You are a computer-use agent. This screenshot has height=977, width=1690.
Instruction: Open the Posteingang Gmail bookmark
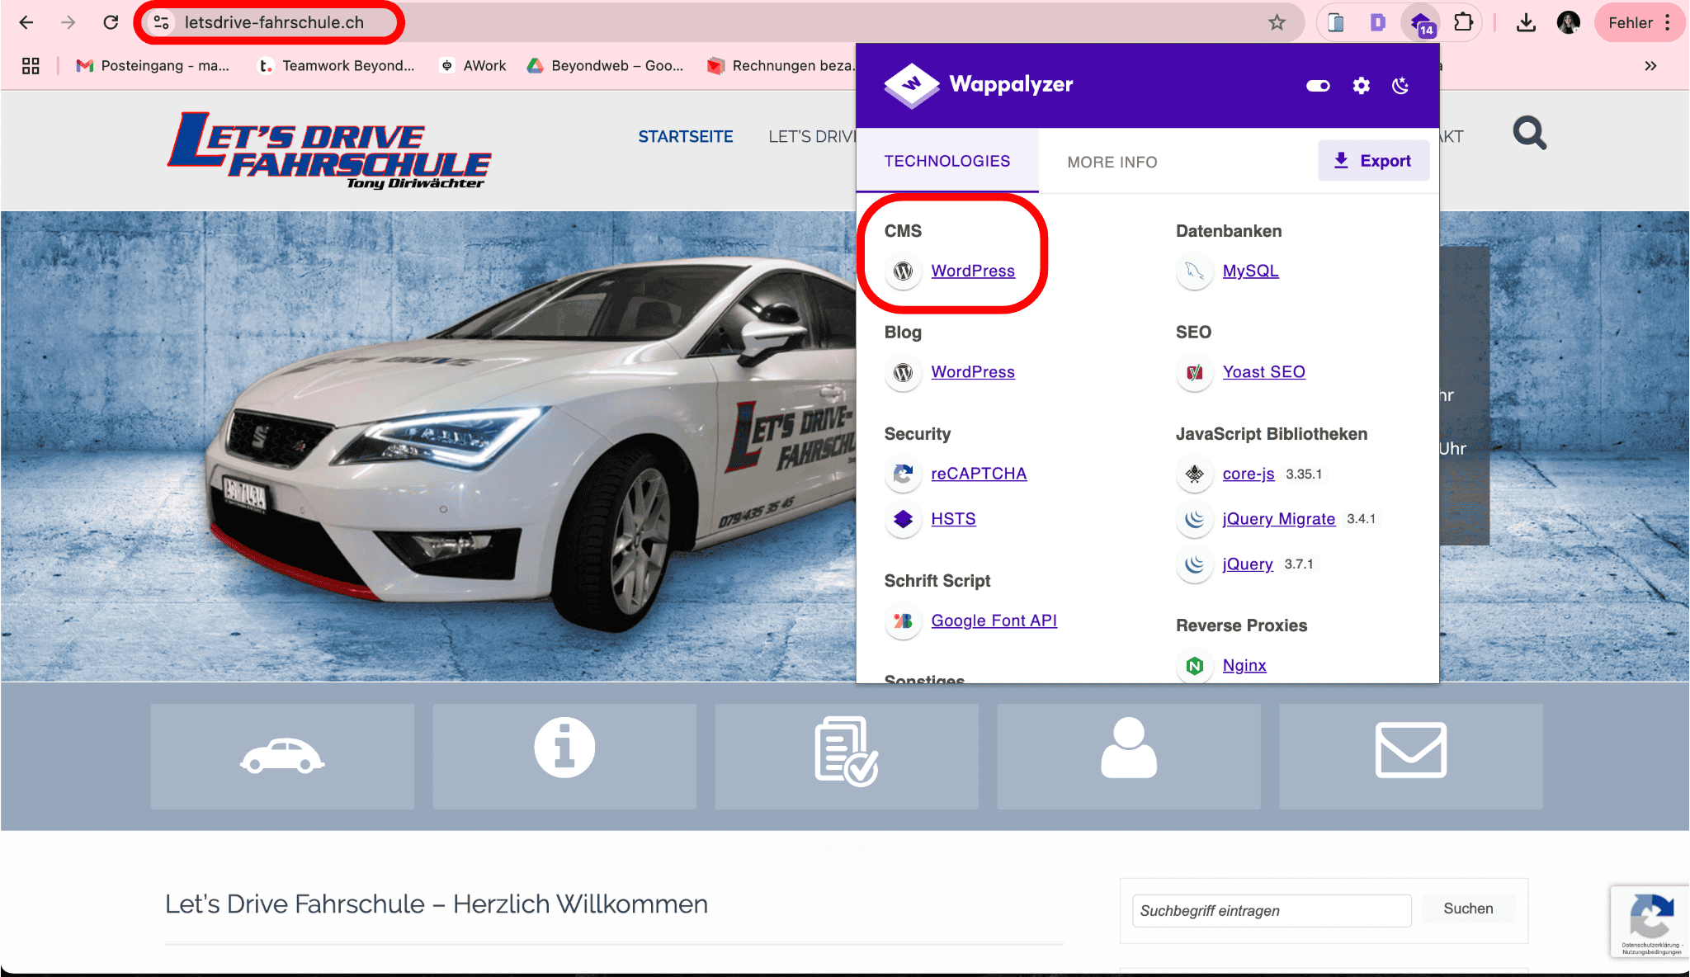[153, 65]
